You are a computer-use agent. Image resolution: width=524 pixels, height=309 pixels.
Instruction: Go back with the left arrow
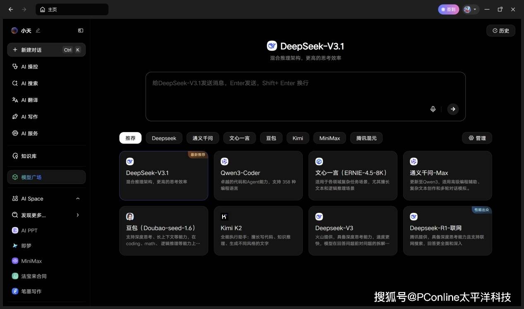11,9
